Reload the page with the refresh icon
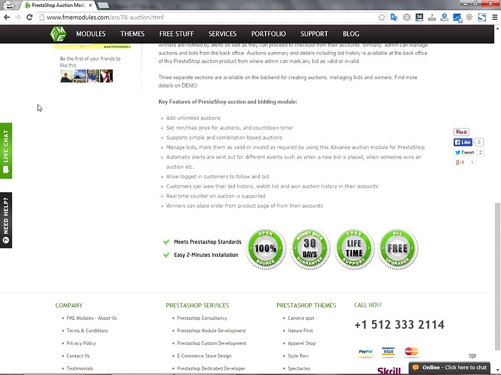Screen dimensions: 501x375 [29, 17]
